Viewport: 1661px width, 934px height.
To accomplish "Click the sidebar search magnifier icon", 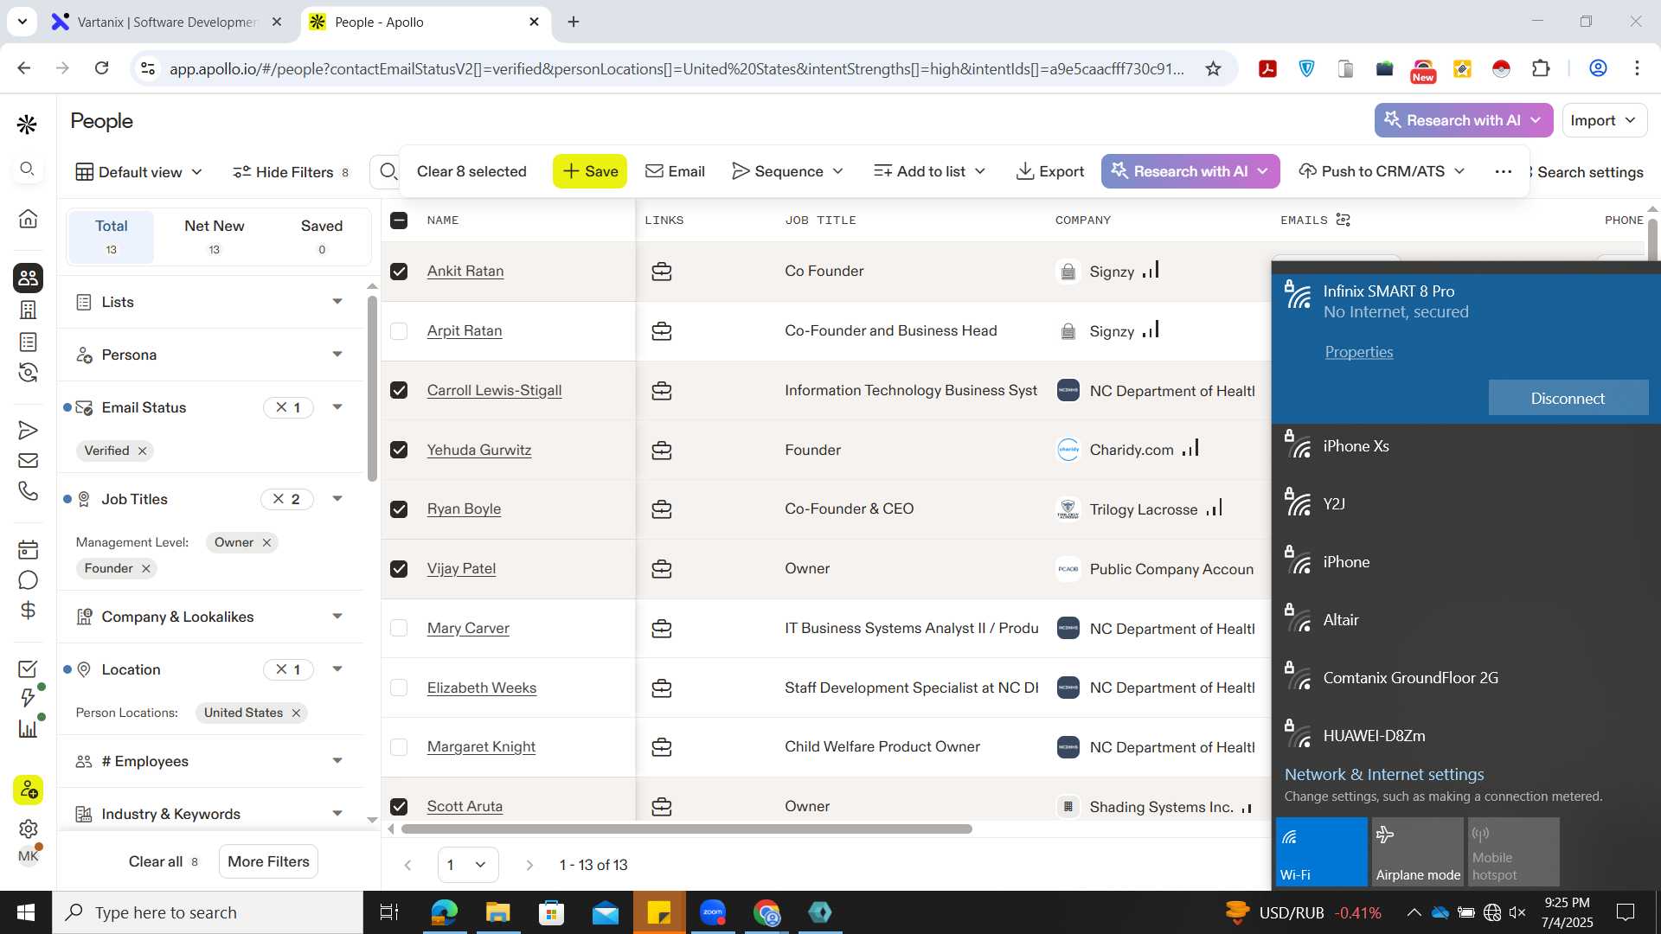I will [x=27, y=169].
